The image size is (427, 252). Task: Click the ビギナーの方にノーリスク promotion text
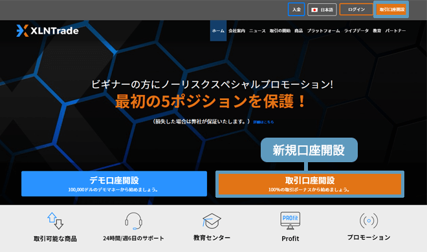(212, 84)
